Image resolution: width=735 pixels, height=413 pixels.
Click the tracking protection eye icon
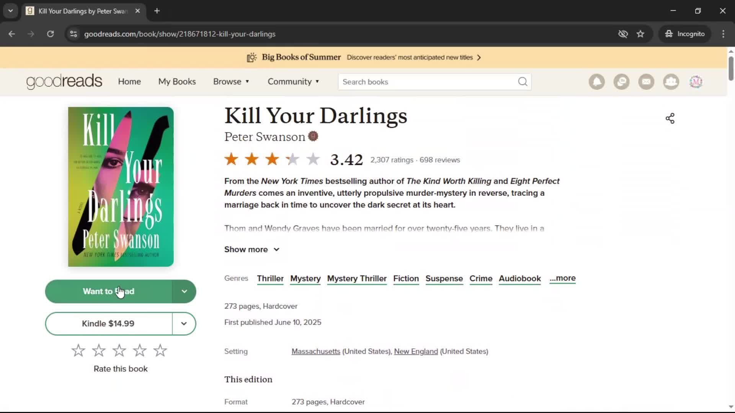tap(623, 34)
